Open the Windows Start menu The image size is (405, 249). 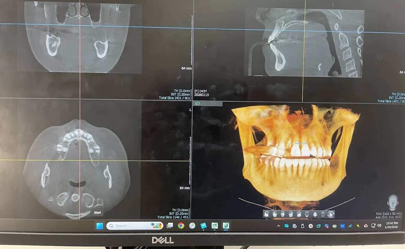pyautogui.click(x=100, y=226)
